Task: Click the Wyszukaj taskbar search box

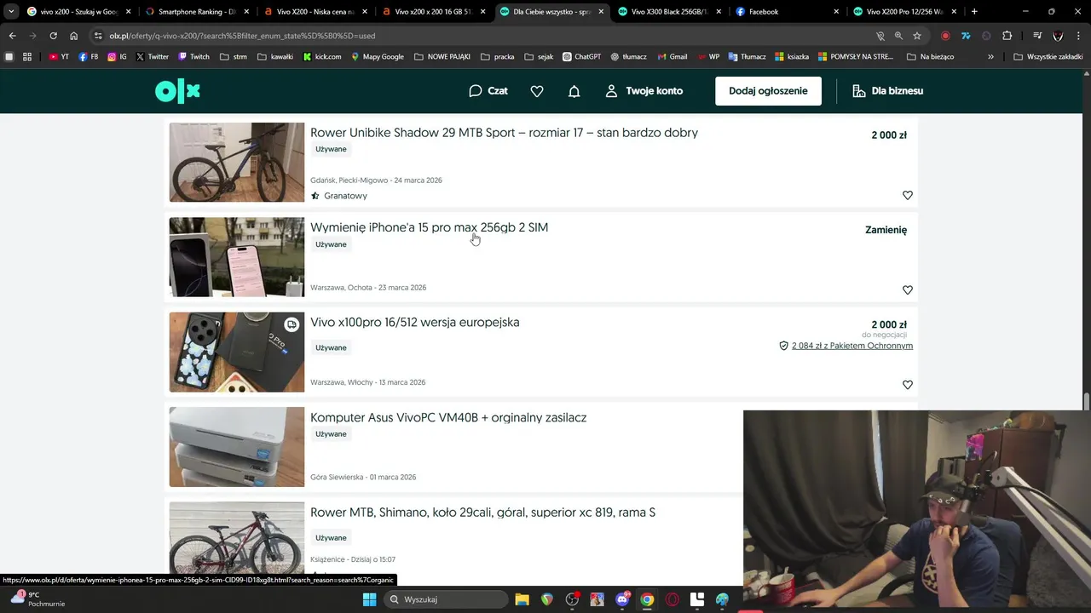Action: pyautogui.click(x=445, y=599)
